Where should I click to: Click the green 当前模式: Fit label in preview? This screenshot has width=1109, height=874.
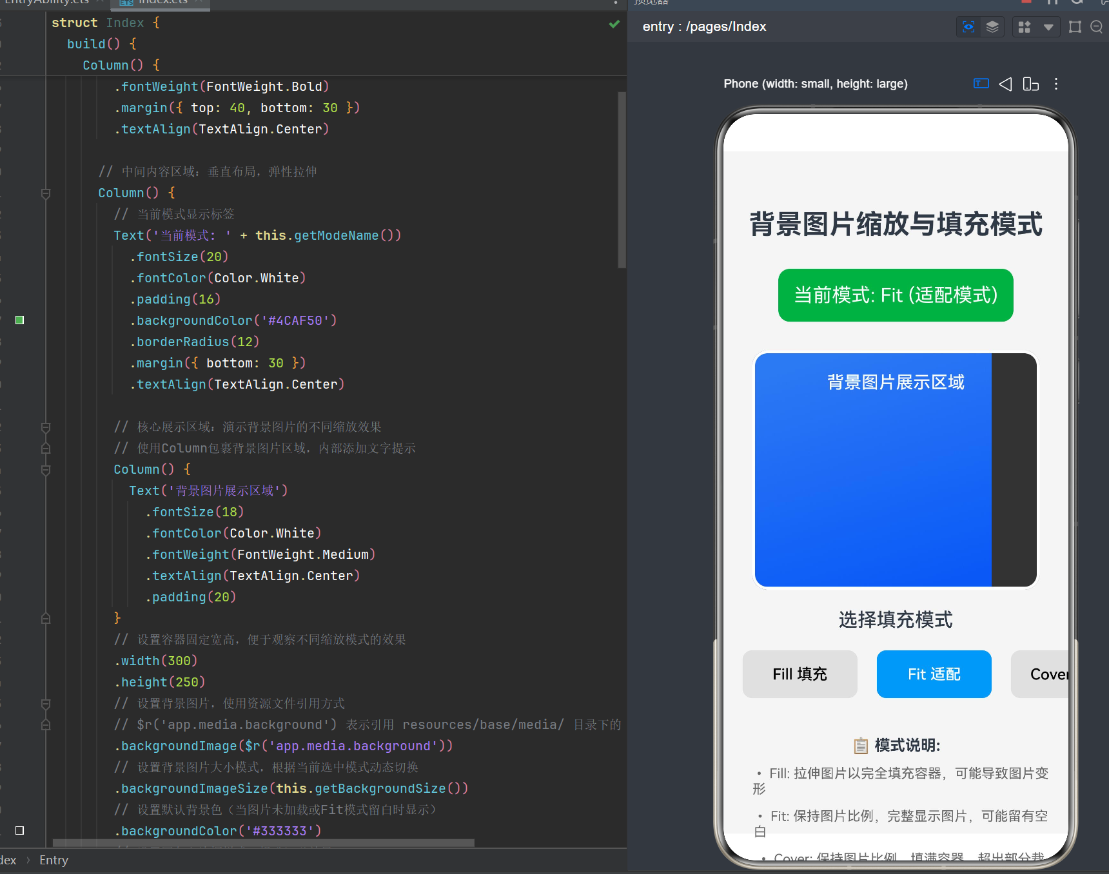click(896, 295)
